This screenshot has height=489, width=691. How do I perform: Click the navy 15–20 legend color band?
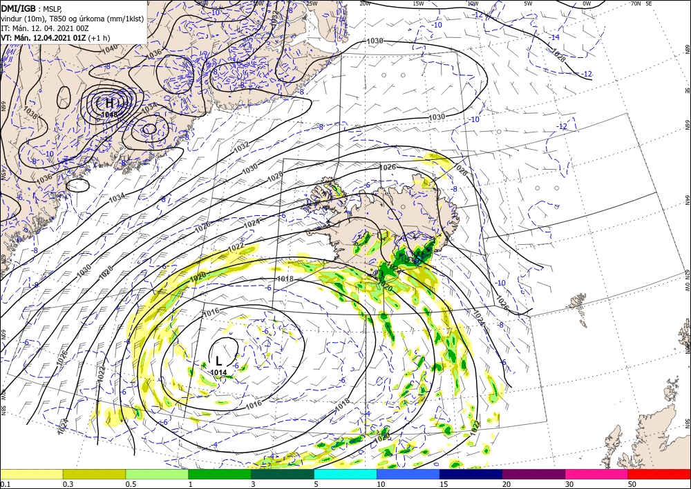pos(471,474)
